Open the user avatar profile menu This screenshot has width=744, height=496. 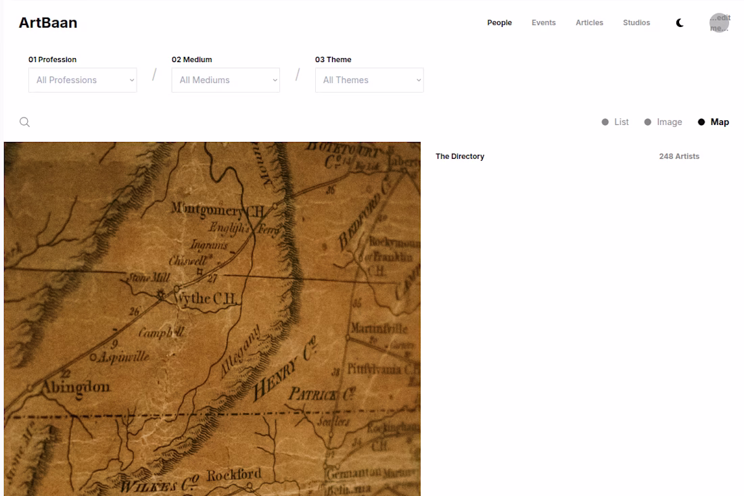[720, 23]
